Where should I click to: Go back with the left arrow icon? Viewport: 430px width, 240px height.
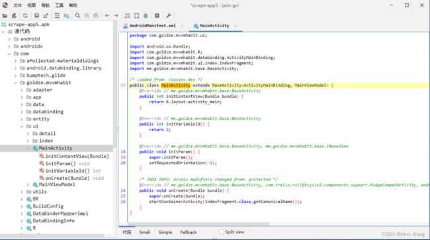(x=107, y=16)
